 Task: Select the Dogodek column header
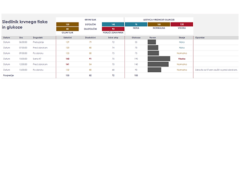coord(38,38)
